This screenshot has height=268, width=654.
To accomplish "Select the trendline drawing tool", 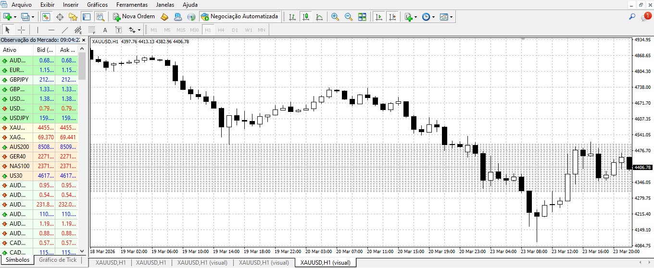I will [64, 30].
